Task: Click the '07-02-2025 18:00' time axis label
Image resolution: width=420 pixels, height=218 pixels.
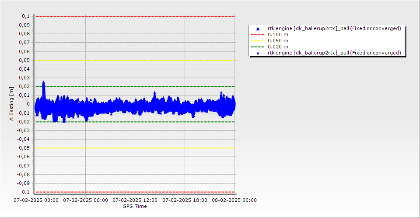Action: (185, 200)
